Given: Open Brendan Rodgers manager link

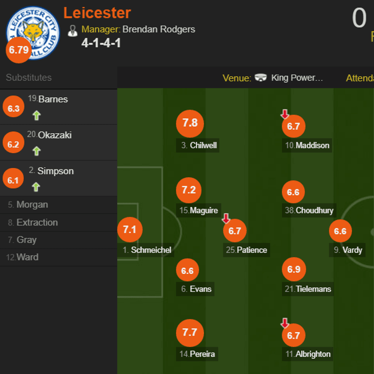Looking at the screenshot, I should pos(158,29).
